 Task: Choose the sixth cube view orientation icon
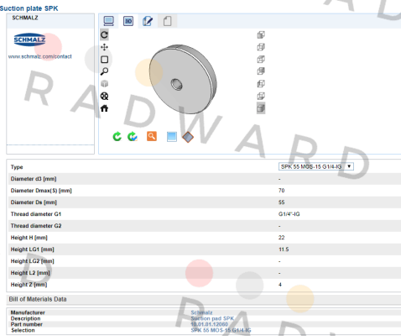coord(261,96)
